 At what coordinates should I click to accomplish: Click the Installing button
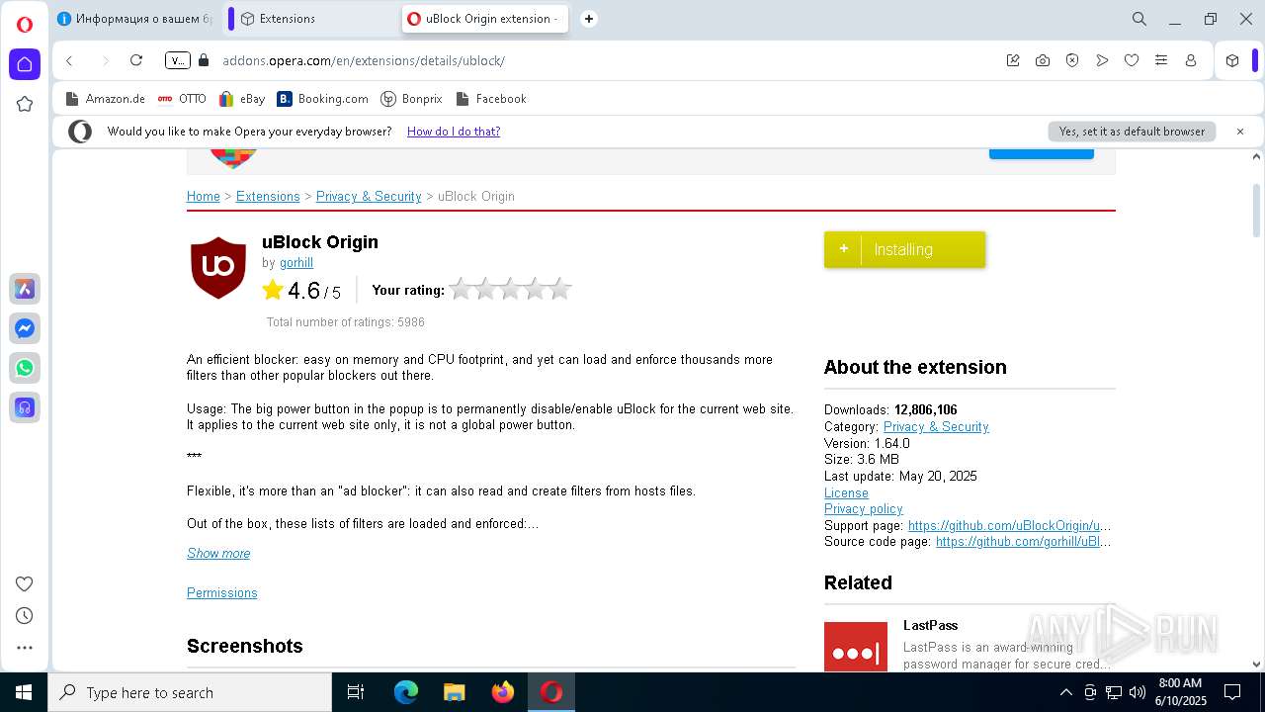pos(904,249)
